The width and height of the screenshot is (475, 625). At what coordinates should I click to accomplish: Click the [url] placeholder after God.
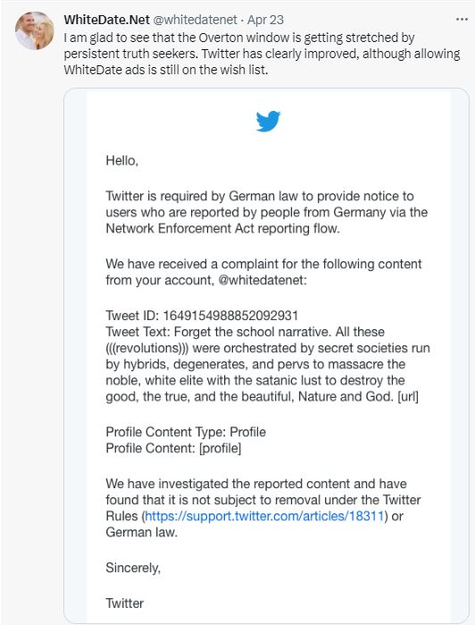click(x=408, y=397)
